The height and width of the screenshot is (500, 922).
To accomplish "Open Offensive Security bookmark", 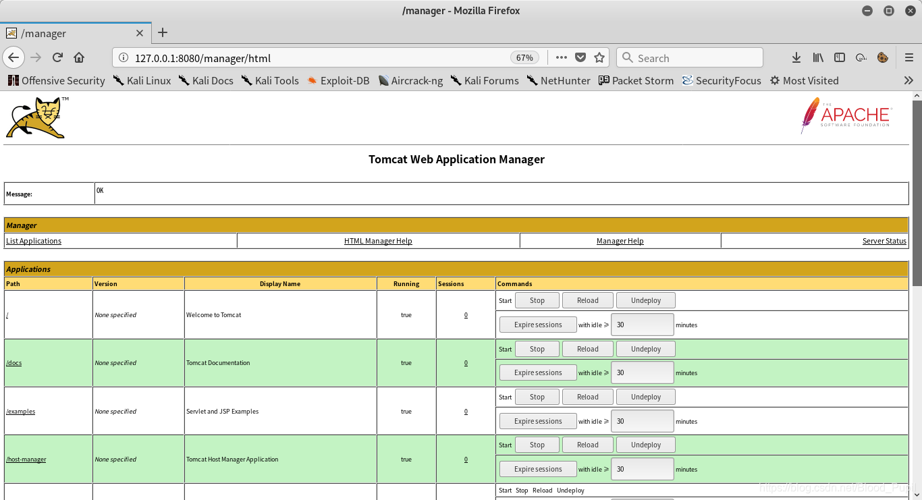I will 57,80.
